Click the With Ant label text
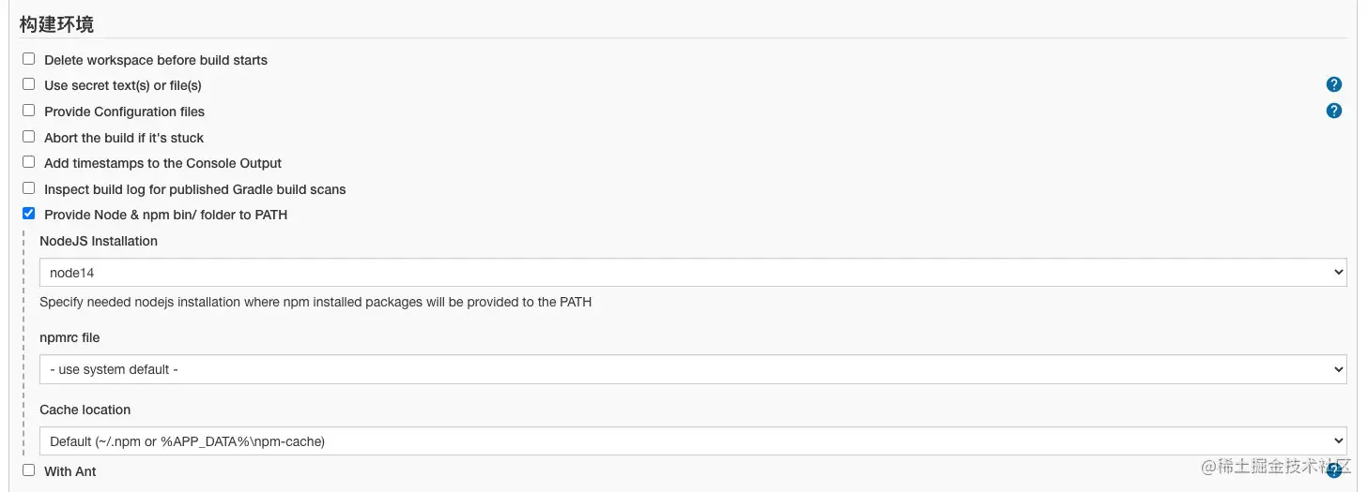The height and width of the screenshot is (492, 1368). pos(70,471)
